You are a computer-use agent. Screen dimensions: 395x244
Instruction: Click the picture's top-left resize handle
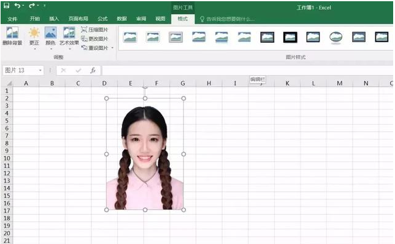coord(107,98)
